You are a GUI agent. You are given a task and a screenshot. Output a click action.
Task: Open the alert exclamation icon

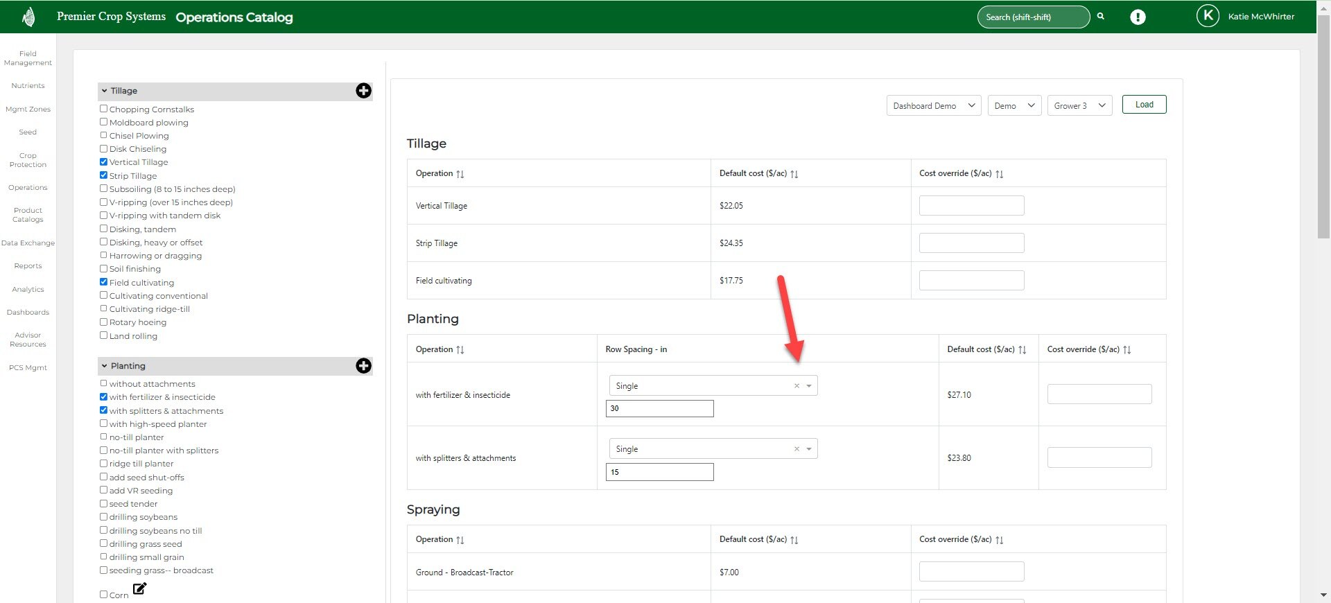coord(1138,17)
